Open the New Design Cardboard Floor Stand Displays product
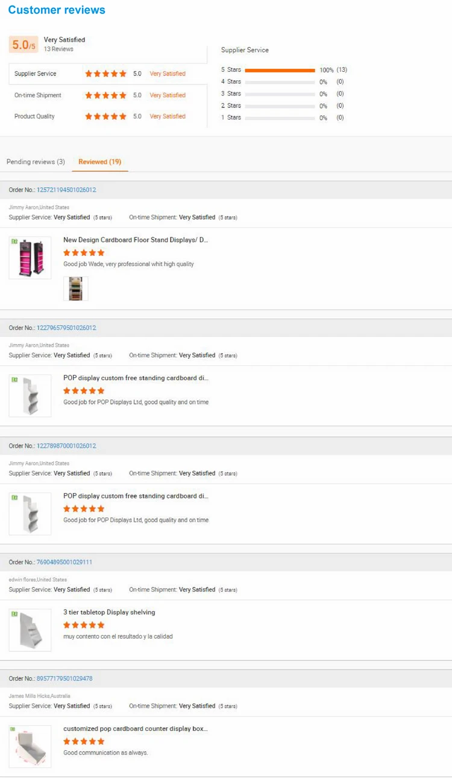Image resolution: width=452 pixels, height=778 pixels. tap(136, 240)
